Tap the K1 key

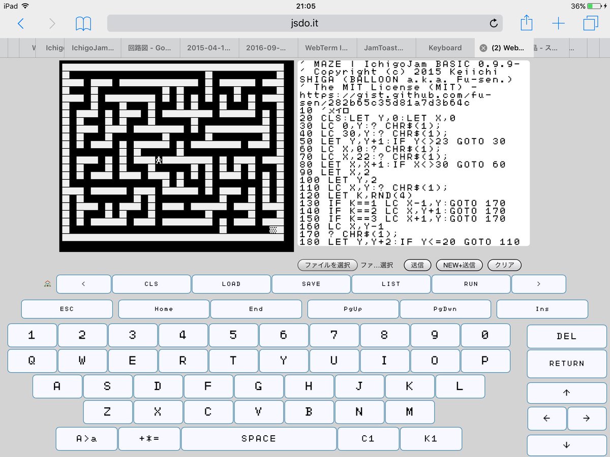(x=431, y=439)
